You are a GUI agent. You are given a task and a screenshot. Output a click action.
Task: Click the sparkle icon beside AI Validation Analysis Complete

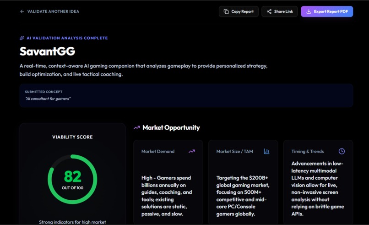pos(22,38)
